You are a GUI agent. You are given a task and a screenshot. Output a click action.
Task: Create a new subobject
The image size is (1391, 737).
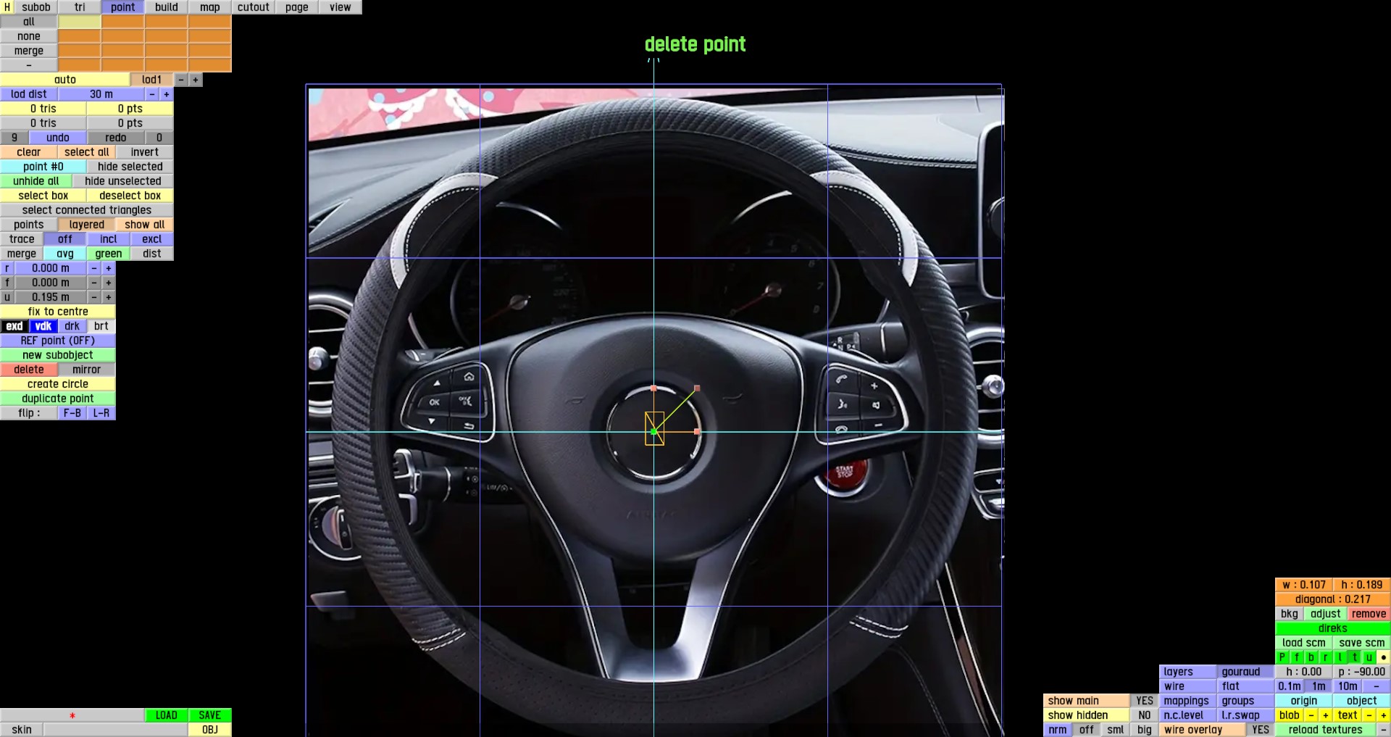coord(58,355)
